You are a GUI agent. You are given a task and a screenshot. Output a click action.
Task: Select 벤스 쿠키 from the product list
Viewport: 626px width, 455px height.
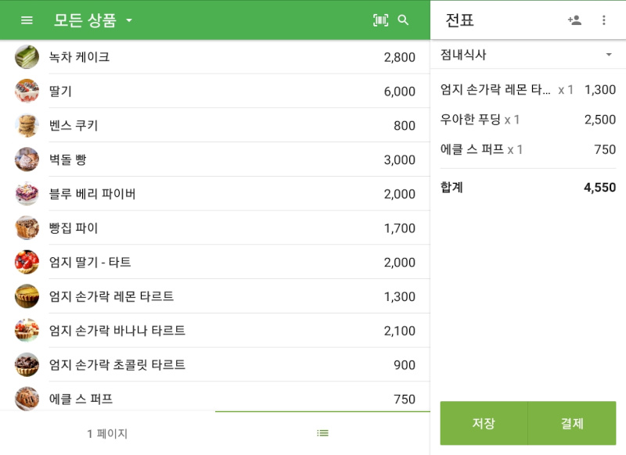pyautogui.click(x=156, y=125)
